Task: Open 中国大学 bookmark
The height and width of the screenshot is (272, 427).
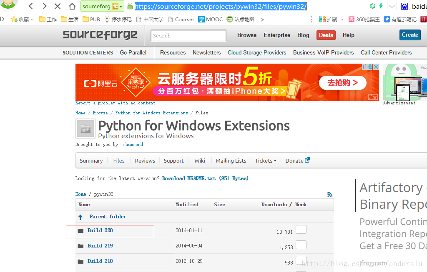Action: [150, 19]
